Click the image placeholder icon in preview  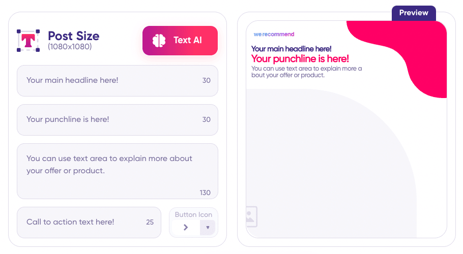(x=251, y=216)
